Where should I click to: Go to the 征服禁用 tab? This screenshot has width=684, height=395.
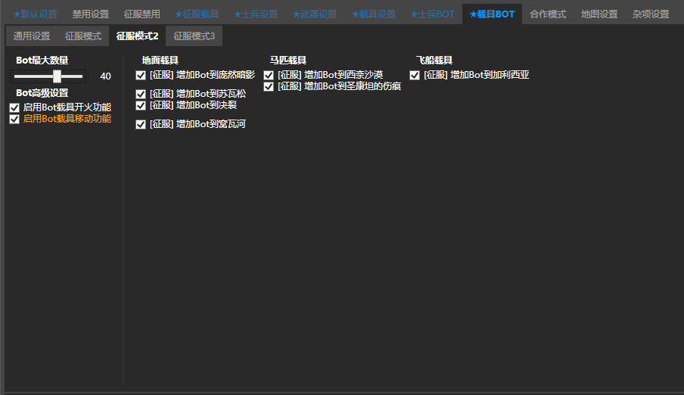pyautogui.click(x=142, y=14)
